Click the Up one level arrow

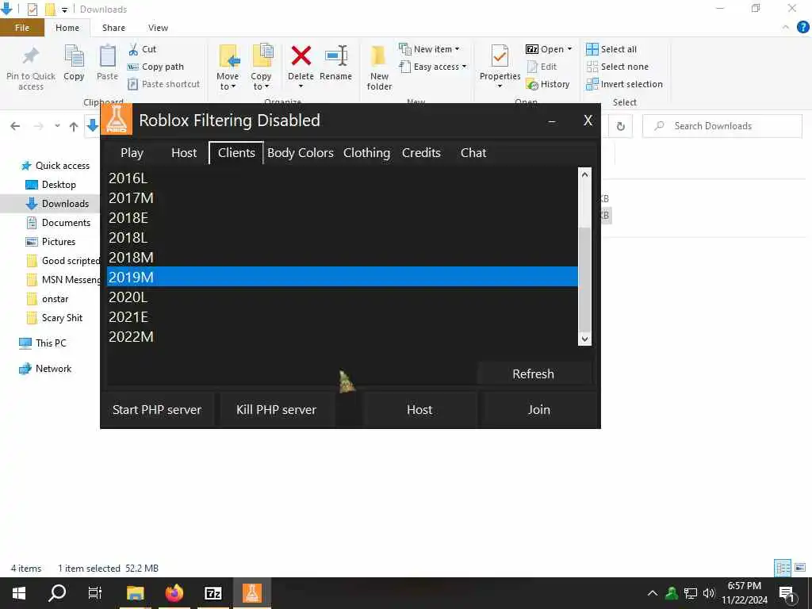click(74, 126)
